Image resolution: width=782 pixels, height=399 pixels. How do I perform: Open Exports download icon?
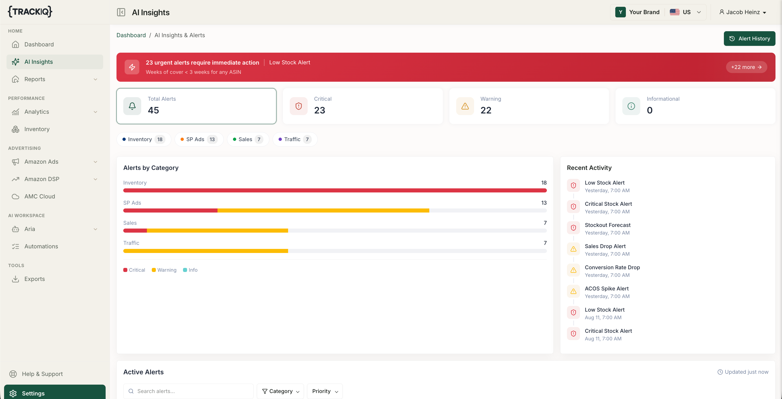point(15,279)
